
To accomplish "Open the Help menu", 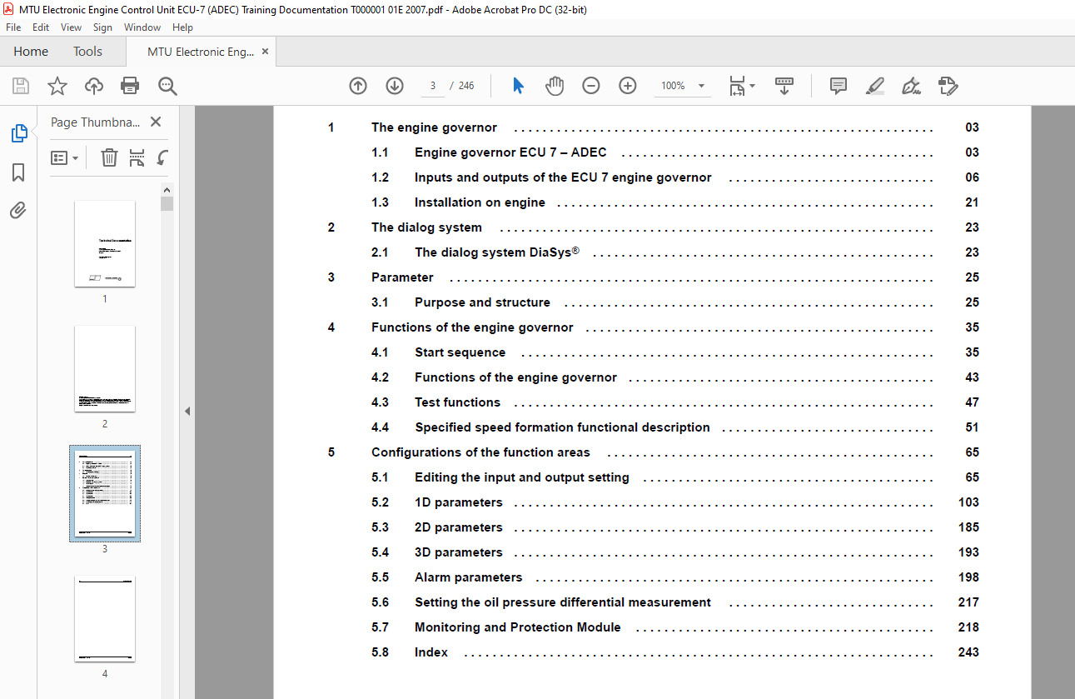I will pyautogui.click(x=182, y=27).
